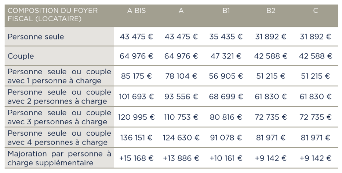Select the "Composition du foyer fiscal" header cell

tap(52, 15)
